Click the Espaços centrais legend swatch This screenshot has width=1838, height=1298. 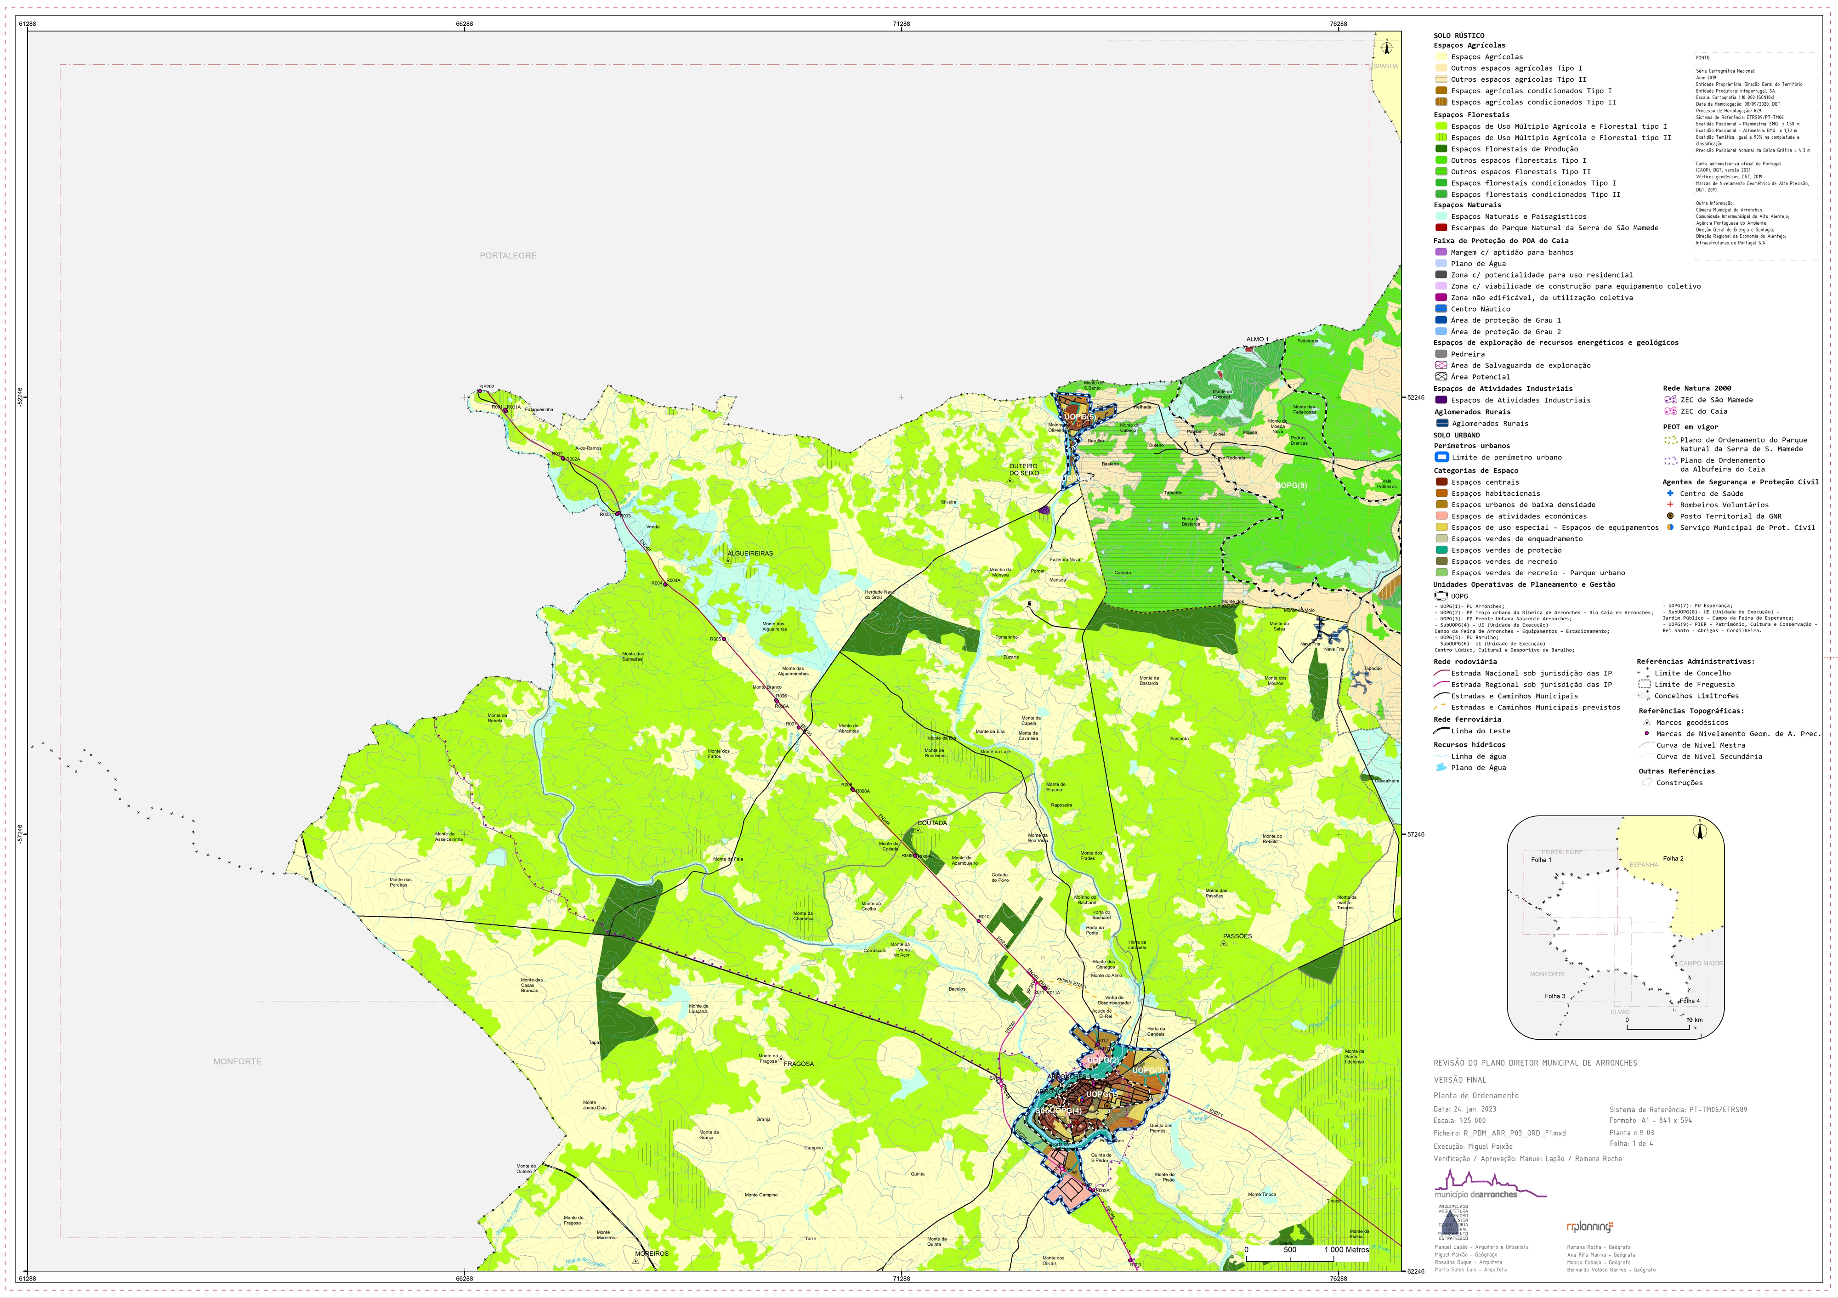[x=1441, y=482]
